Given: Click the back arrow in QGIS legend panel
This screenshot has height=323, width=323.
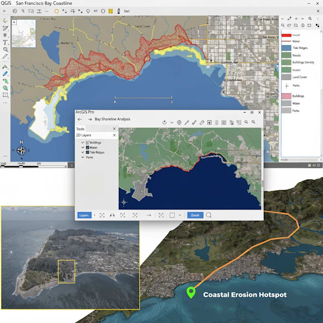Looking at the screenshot, I should (x=296, y=19).
